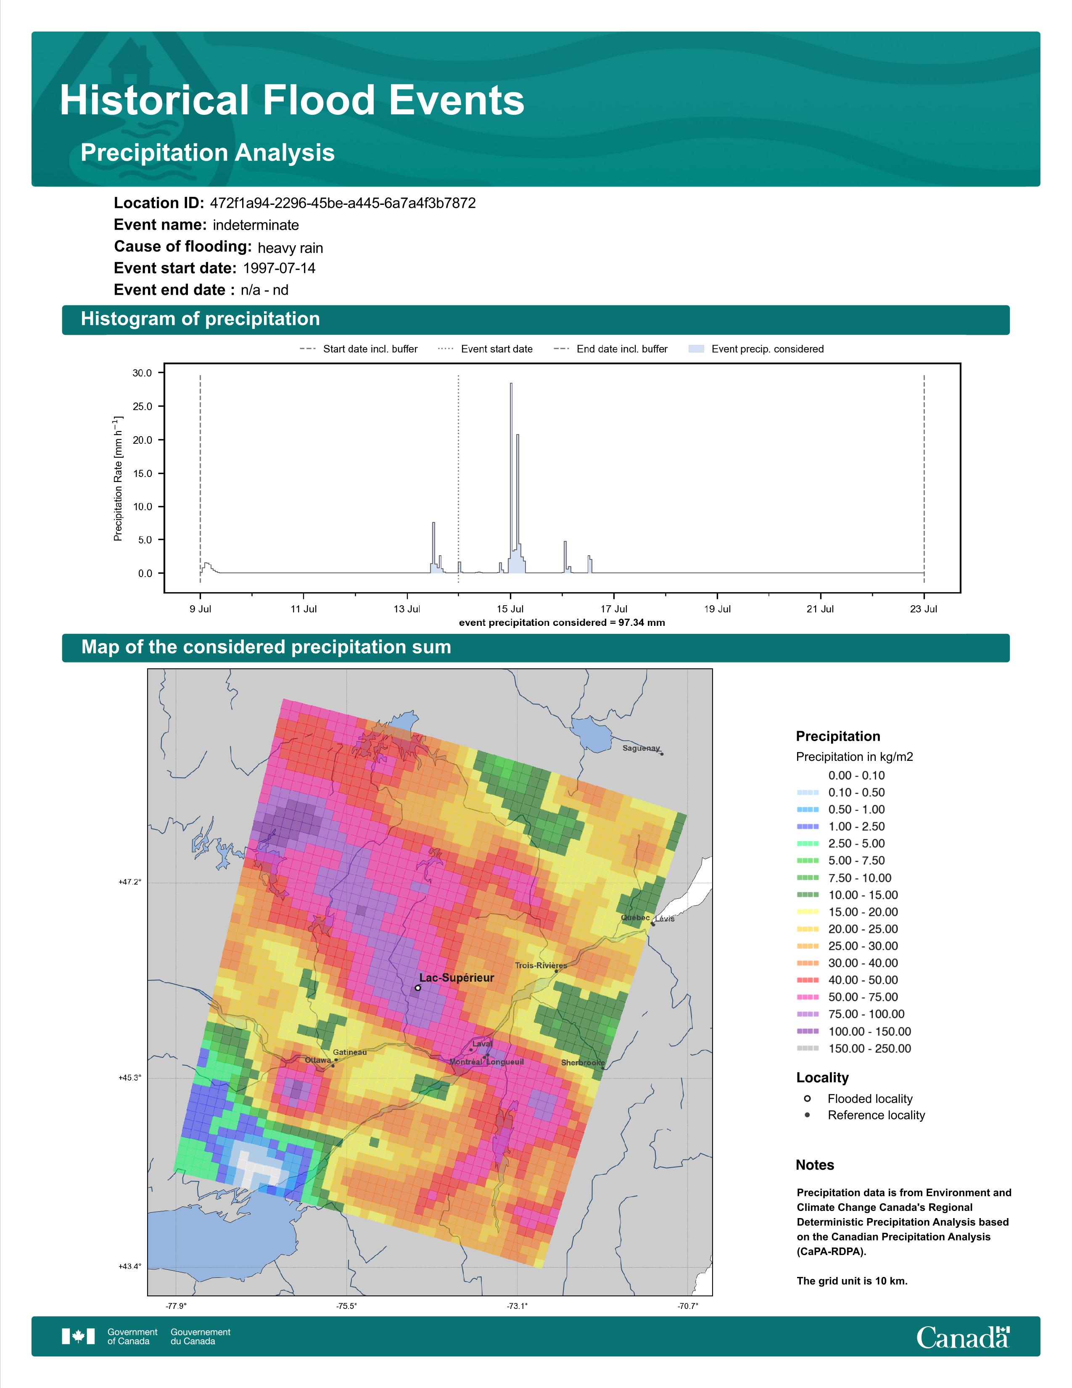Click the Canadian flag icon in footer
Screen dimensions: 1072x1388
coord(78,1337)
